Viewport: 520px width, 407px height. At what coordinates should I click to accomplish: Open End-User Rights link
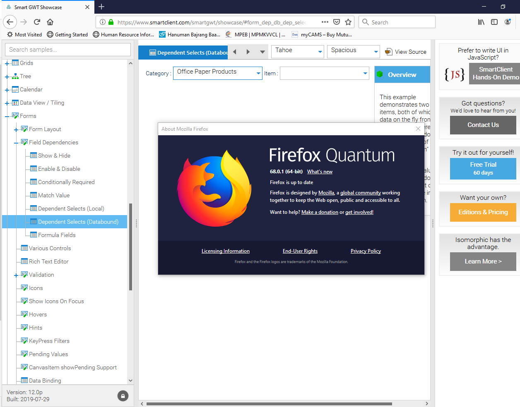click(x=300, y=251)
